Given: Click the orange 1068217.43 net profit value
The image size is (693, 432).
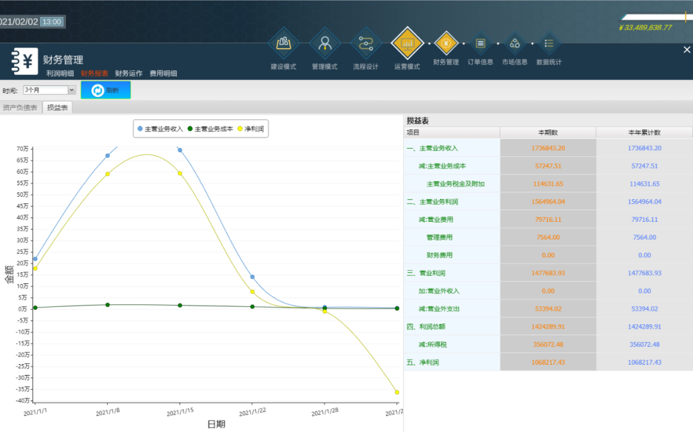Looking at the screenshot, I should [x=548, y=362].
